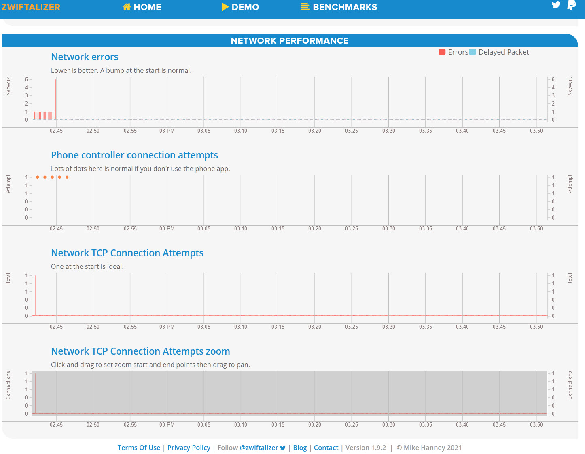Click the red Errors legend swatch

point(442,52)
